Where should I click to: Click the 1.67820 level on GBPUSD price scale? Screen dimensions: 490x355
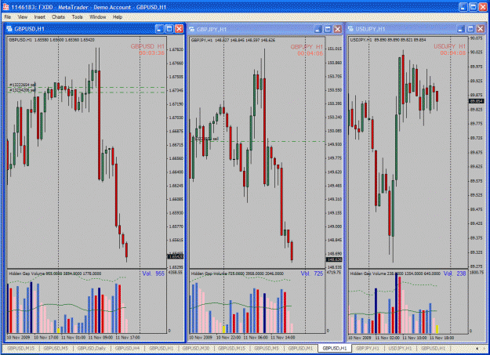tap(176, 49)
